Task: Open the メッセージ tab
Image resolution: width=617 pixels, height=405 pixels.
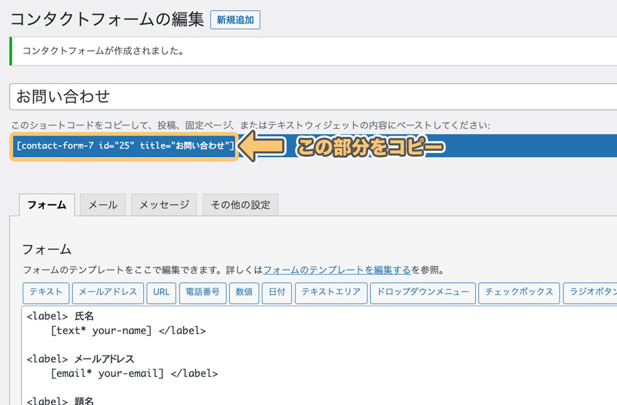Action: pos(164,205)
